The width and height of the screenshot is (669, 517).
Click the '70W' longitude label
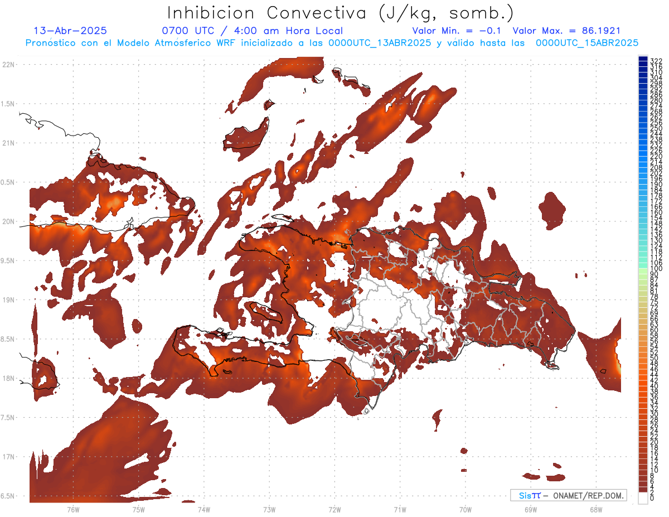[x=466, y=510]
